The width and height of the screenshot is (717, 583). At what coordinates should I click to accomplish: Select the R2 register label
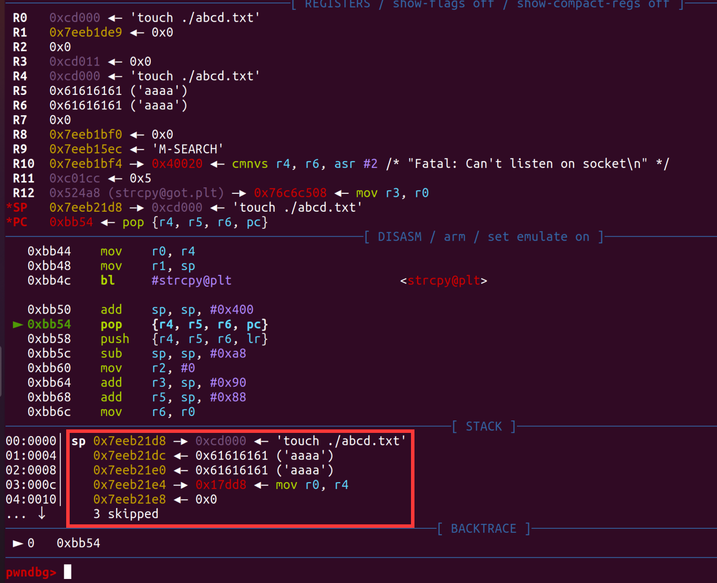(x=20, y=47)
